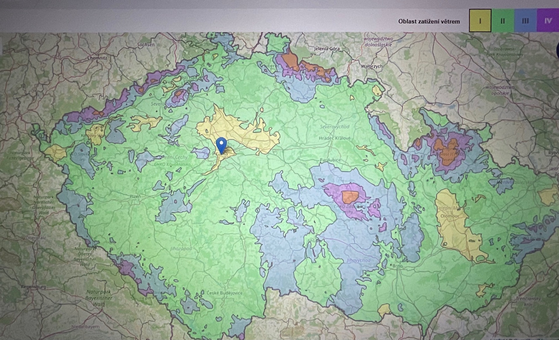This screenshot has width=559, height=340.
Task: Click the Chemnitz label in Germany
Action: coord(97,58)
